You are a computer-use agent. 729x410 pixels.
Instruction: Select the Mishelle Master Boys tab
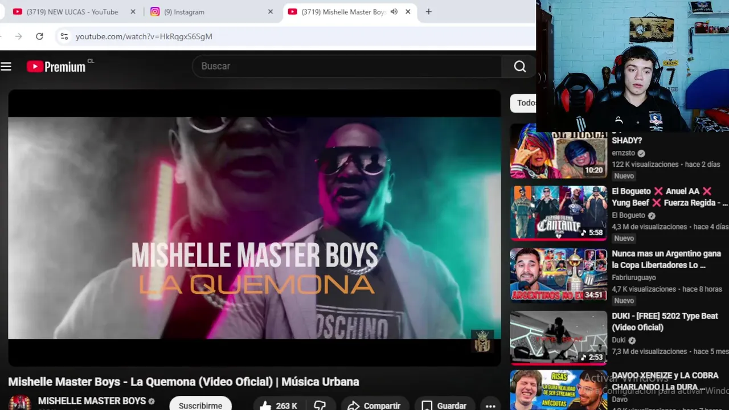(345, 11)
